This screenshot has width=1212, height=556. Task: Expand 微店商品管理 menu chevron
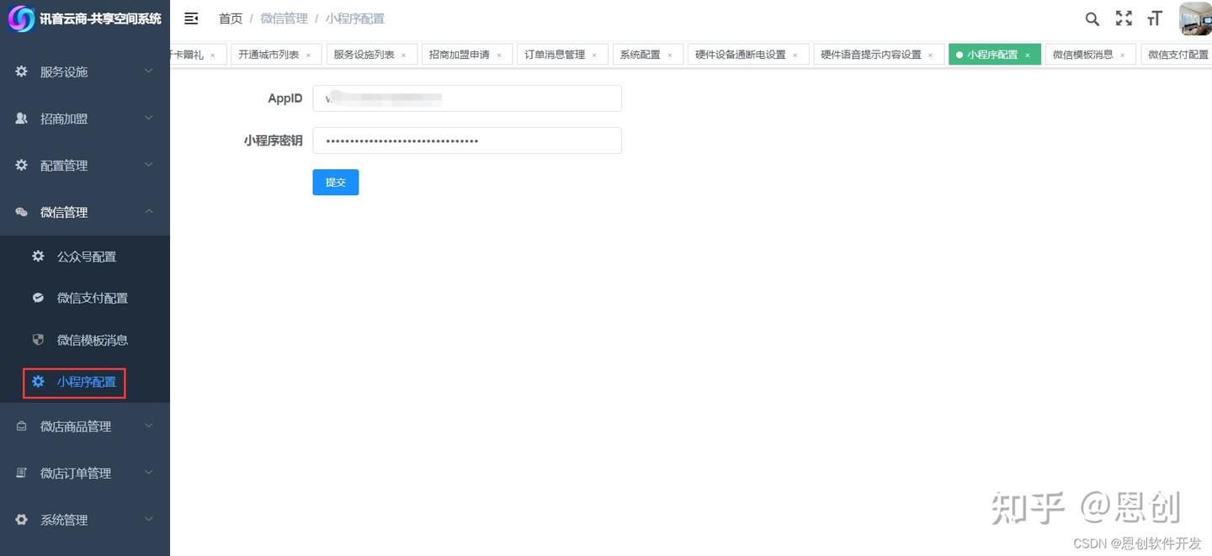coord(149,426)
